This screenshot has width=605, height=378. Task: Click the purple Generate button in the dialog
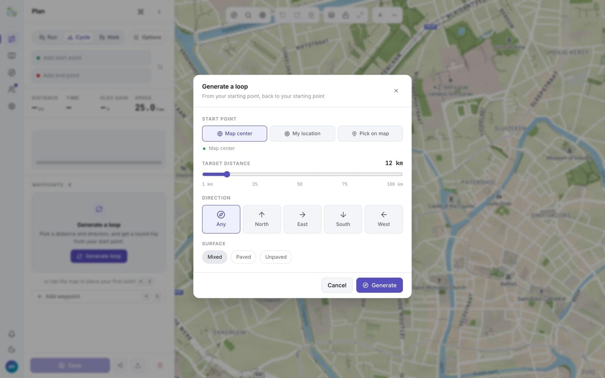[x=379, y=285]
